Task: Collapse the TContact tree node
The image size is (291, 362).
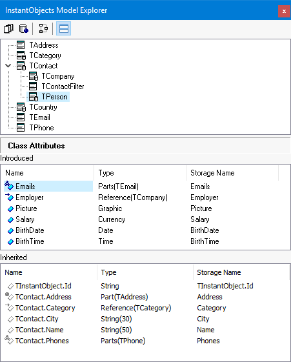Action: pos(8,66)
